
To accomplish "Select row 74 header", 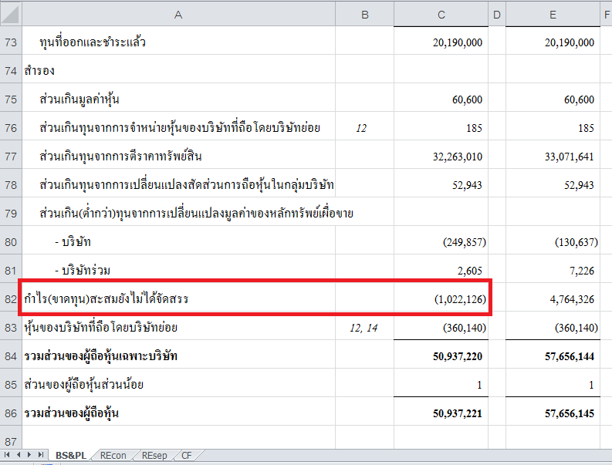I will 11,71.
